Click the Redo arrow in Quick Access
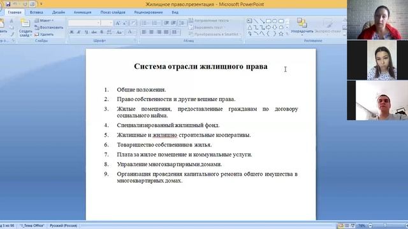The image size is (408, 229). click(25, 4)
